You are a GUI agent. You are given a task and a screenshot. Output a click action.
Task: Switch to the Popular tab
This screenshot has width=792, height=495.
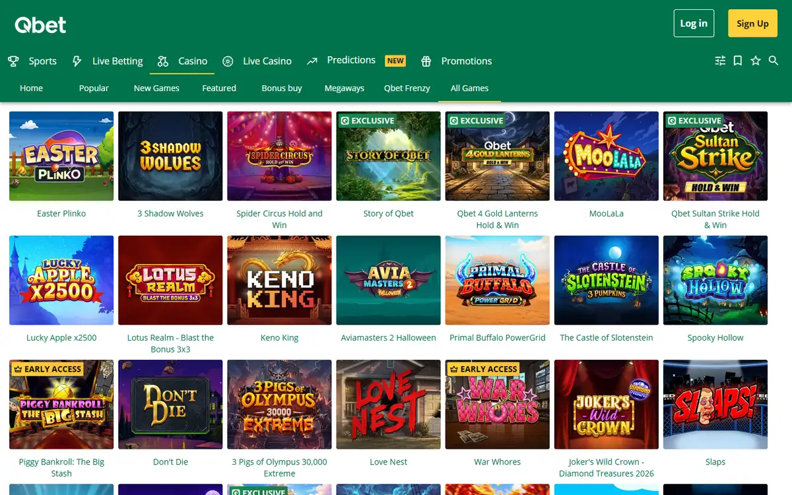tap(94, 88)
